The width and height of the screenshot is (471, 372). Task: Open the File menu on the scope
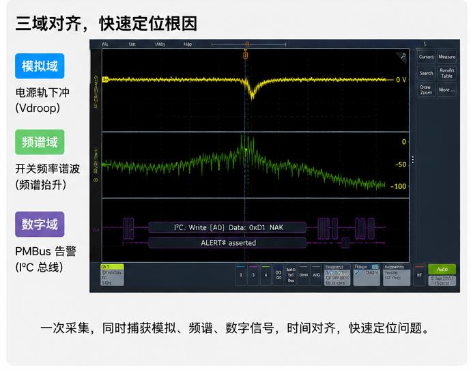pyautogui.click(x=105, y=44)
